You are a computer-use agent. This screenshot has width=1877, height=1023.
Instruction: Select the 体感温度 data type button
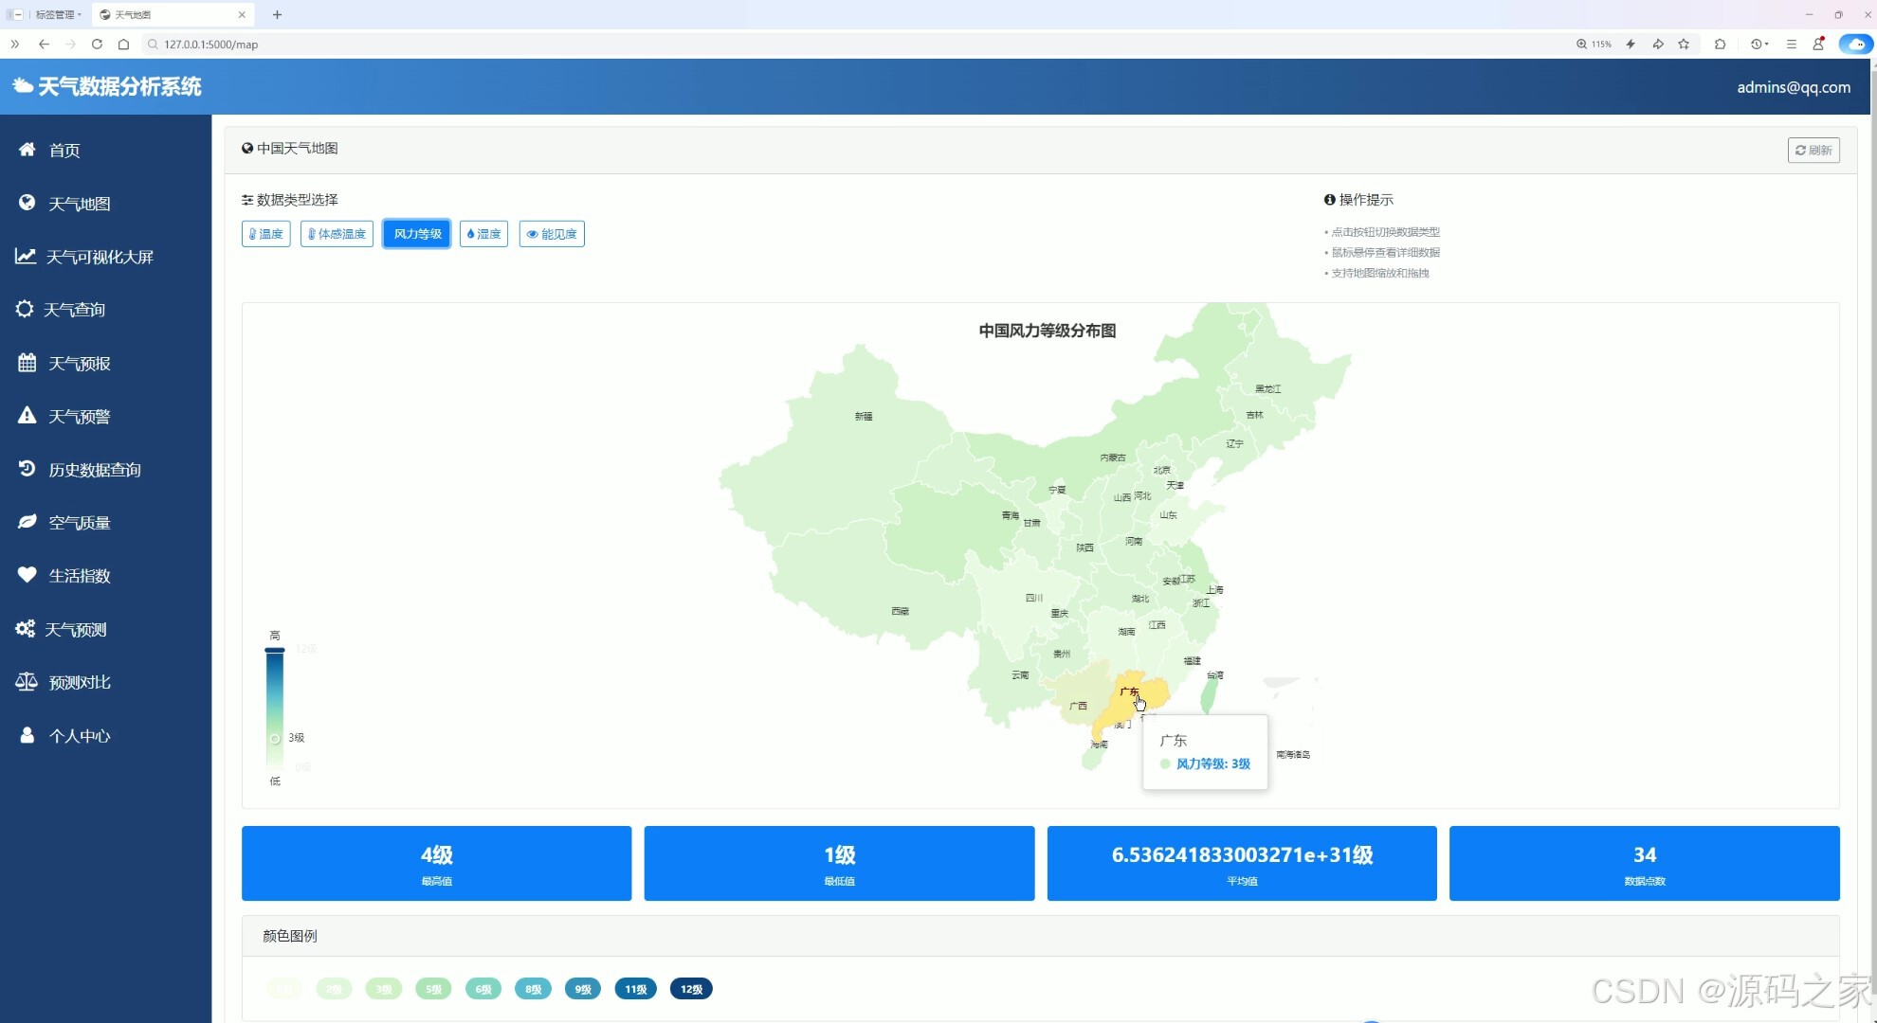point(337,234)
